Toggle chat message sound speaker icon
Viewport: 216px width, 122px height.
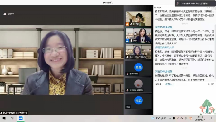tap(209, 84)
